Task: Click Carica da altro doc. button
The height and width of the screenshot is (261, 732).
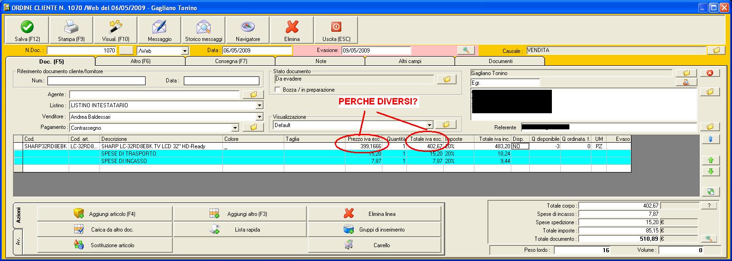Action: click(105, 229)
